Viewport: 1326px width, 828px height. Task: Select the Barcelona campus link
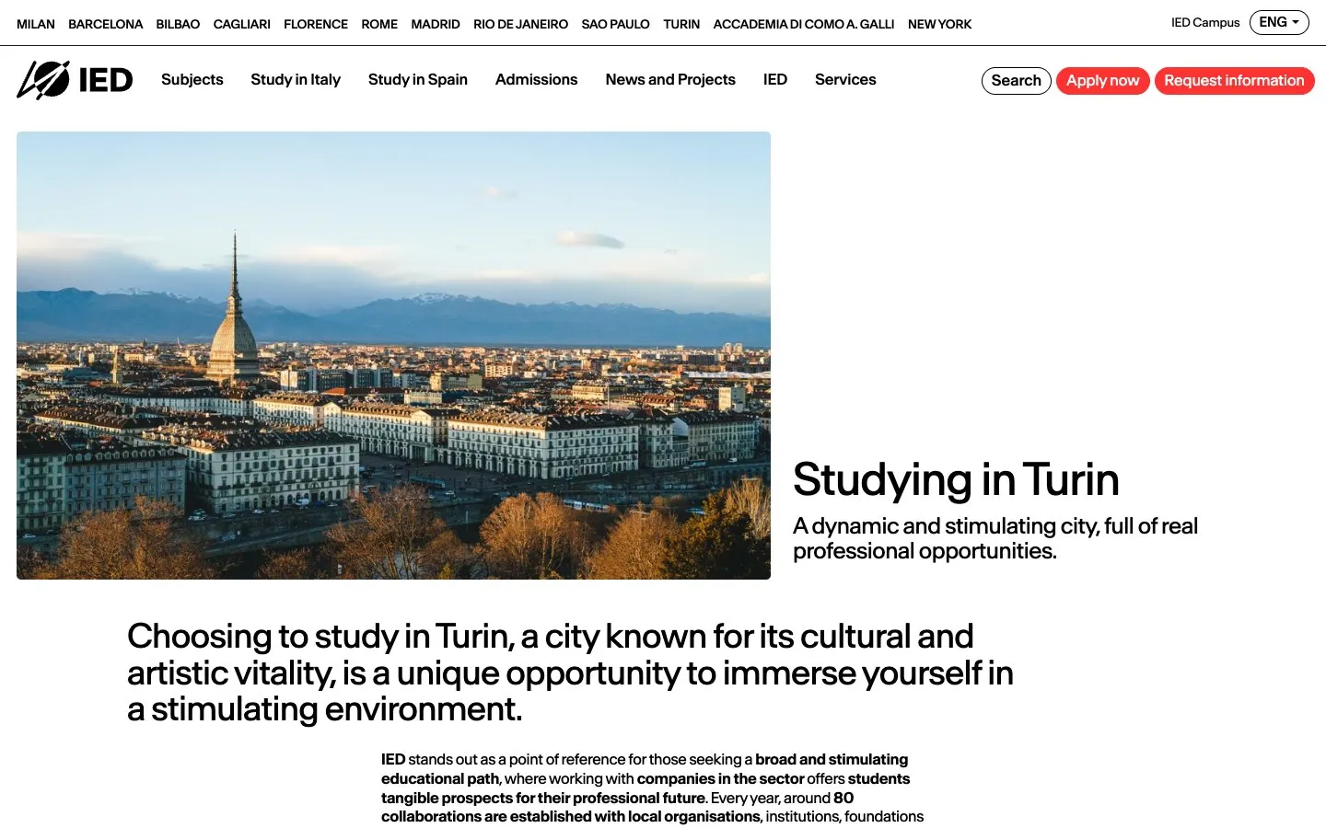coord(106,24)
